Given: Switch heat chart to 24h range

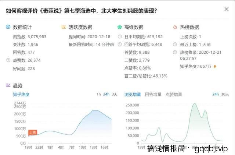Looking at the screenshot, I should click(106, 94).
